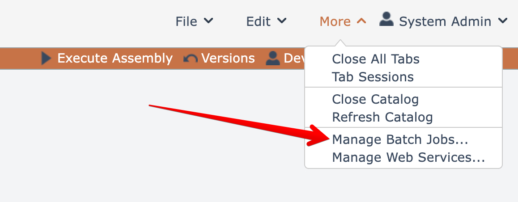The height and width of the screenshot is (202, 518).
Task: Collapse the More menu using its chevron
Action: pyautogui.click(x=362, y=21)
